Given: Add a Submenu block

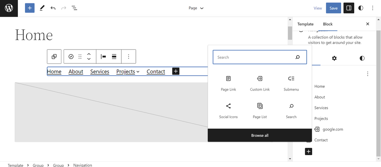Looking at the screenshot, I should tap(291, 83).
